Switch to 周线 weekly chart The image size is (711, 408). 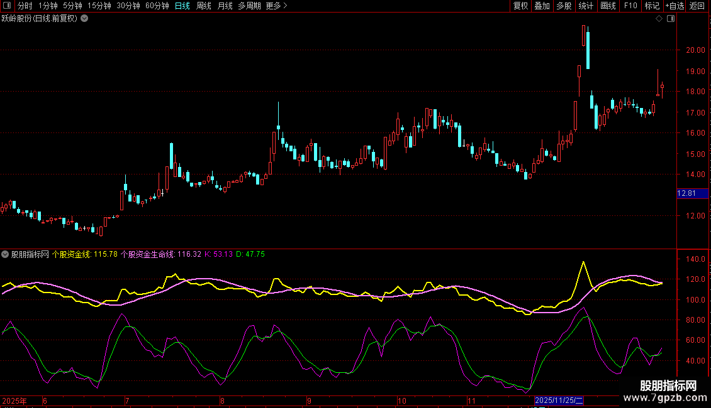[x=204, y=6]
